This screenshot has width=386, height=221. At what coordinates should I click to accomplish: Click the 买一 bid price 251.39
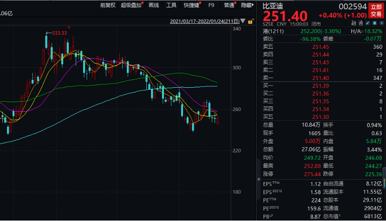pos(321,86)
